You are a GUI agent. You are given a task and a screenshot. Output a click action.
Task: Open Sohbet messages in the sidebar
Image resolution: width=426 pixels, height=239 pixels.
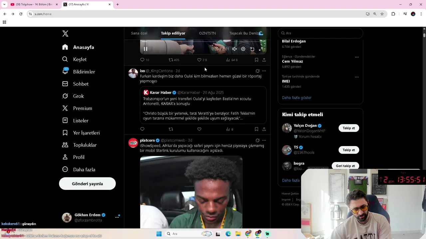point(76,84)
